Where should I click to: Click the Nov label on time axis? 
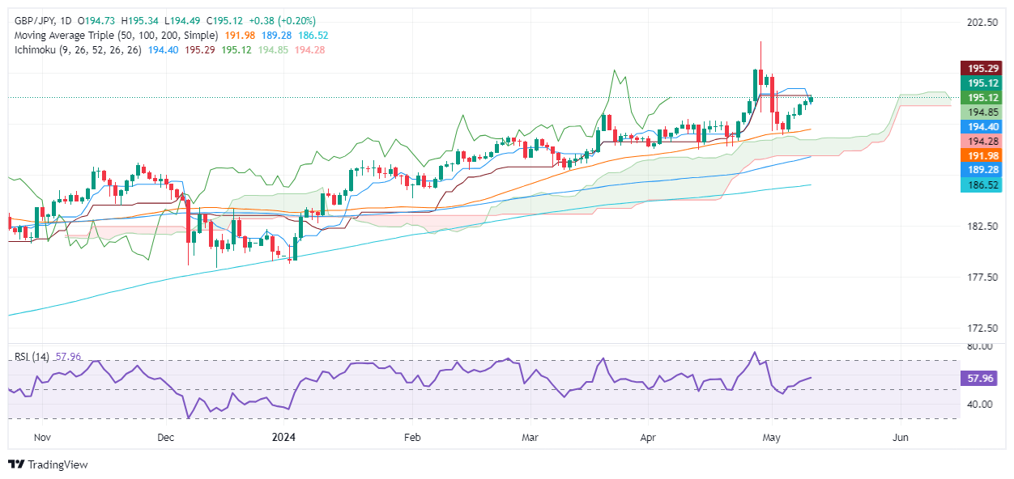point(43,437)
